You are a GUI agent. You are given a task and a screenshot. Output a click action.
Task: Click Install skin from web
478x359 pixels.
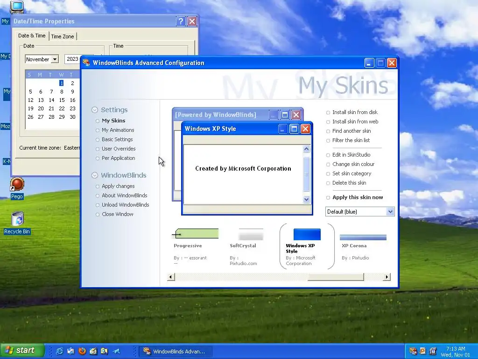(355, 122)
